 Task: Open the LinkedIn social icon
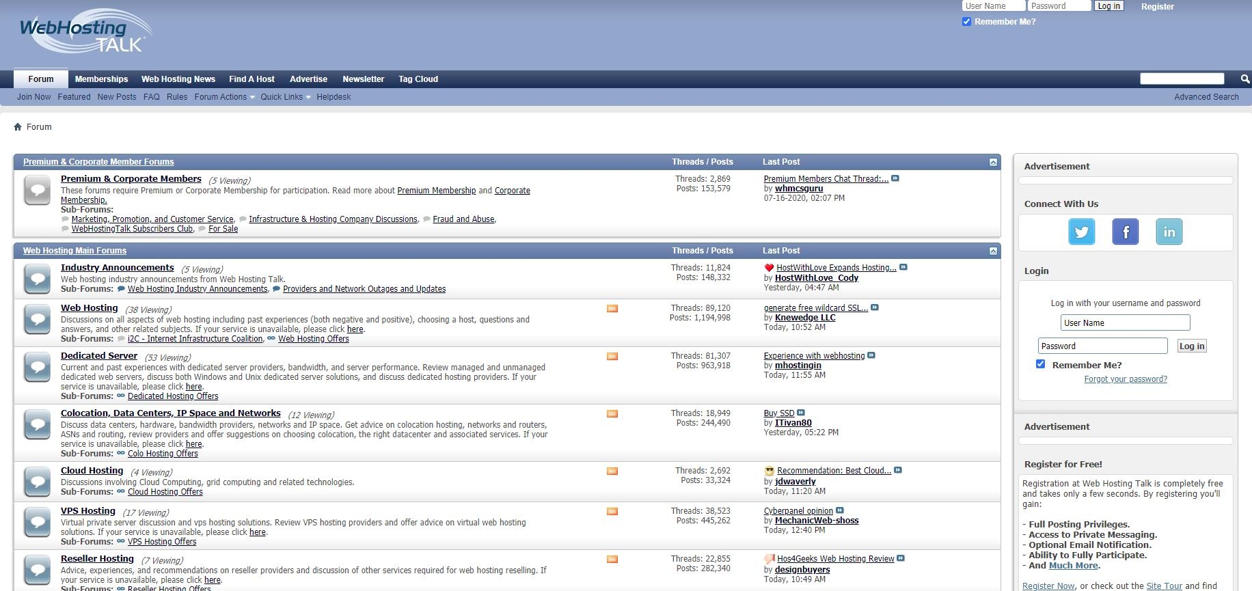[x=1169, y=232]
